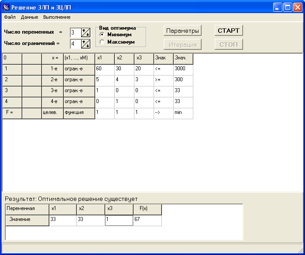The width and height of the screenshot is (305, 255).
Task: Select x2 coefficient 4 in constraint 2
Action: pos(124,81)
